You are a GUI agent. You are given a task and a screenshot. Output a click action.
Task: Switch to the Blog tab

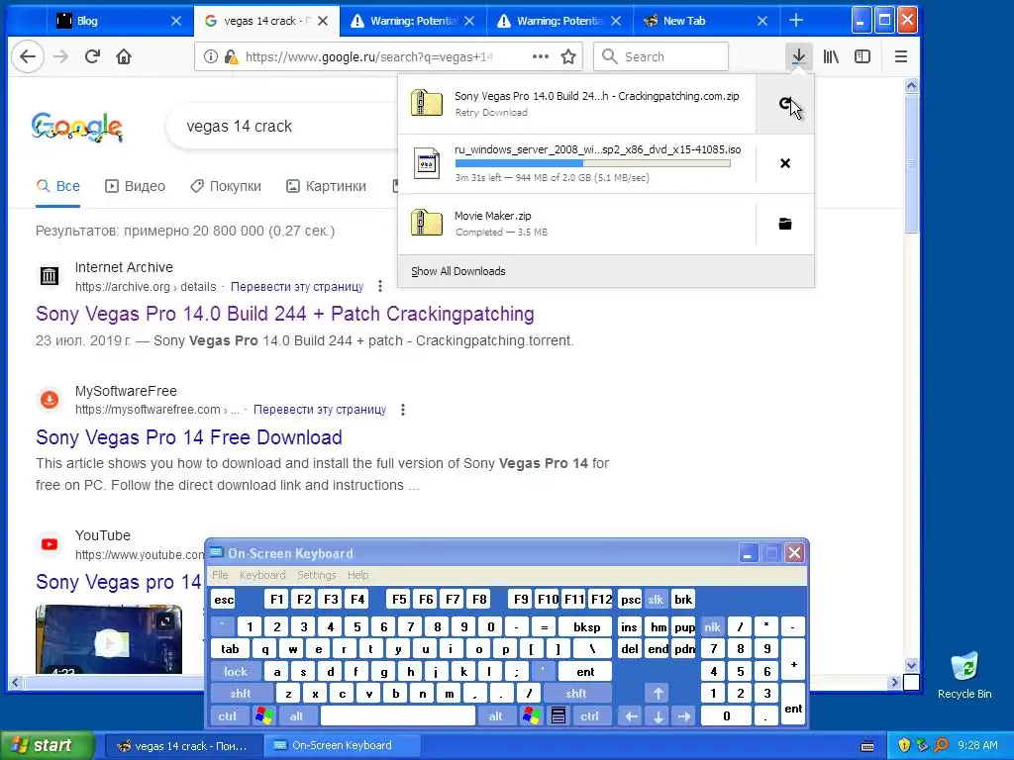[x=120, y=21]
